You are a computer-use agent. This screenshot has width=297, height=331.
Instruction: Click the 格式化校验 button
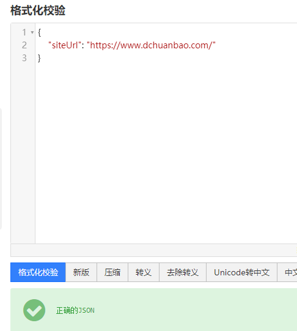coord(38,272)
